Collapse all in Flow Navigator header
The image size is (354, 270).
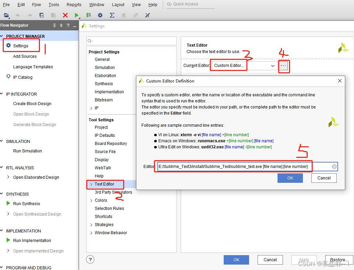(54, 25)
